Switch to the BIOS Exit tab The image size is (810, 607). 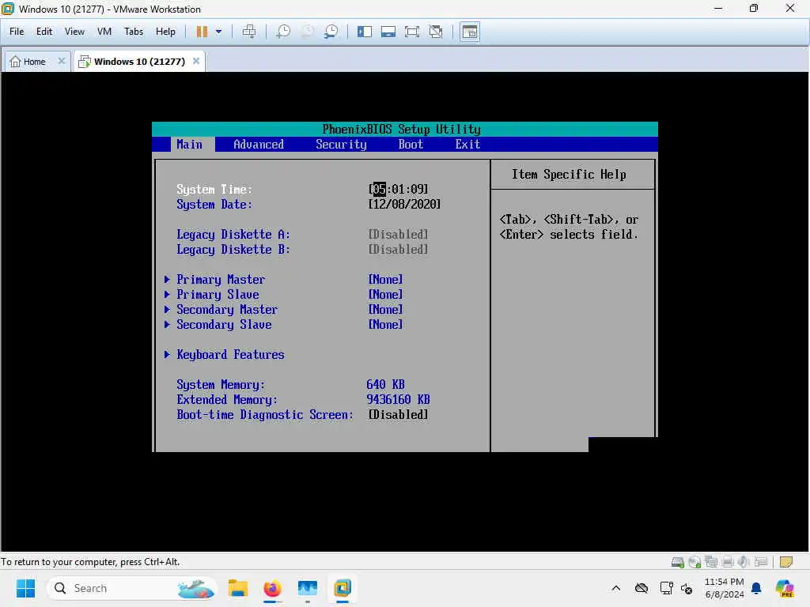pos(467,145)
